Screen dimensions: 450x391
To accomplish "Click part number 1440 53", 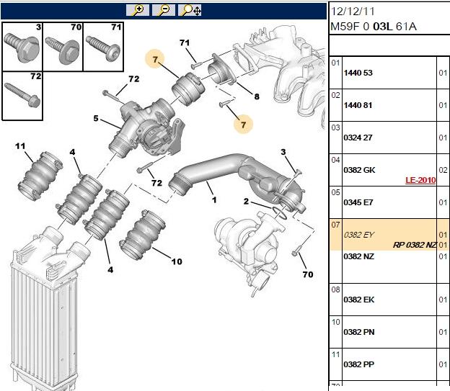I will coord(358,73).
